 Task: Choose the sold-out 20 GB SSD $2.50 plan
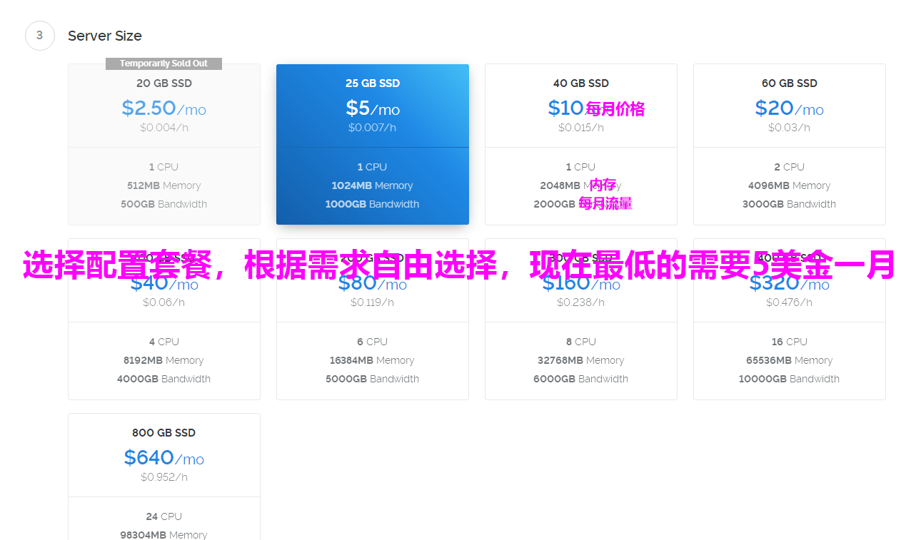(164, 144)
